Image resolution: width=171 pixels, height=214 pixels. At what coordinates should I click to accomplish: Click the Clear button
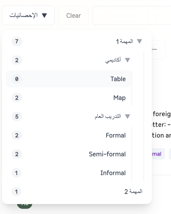74,15
